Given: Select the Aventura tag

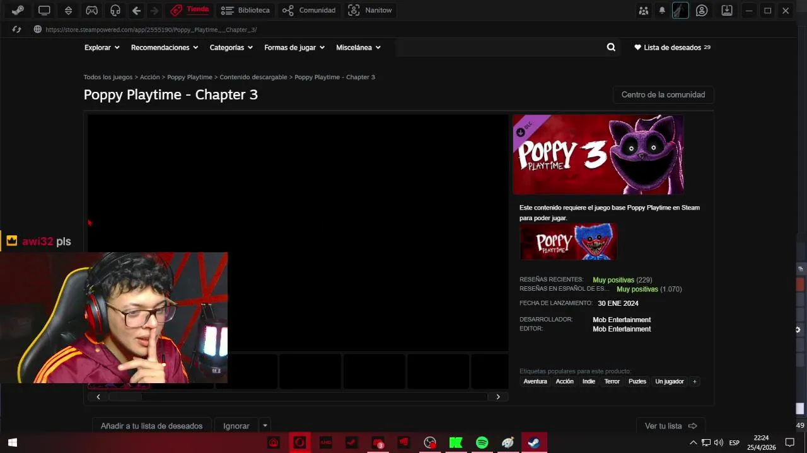Looking at the screenshot, I should point(535,381).
